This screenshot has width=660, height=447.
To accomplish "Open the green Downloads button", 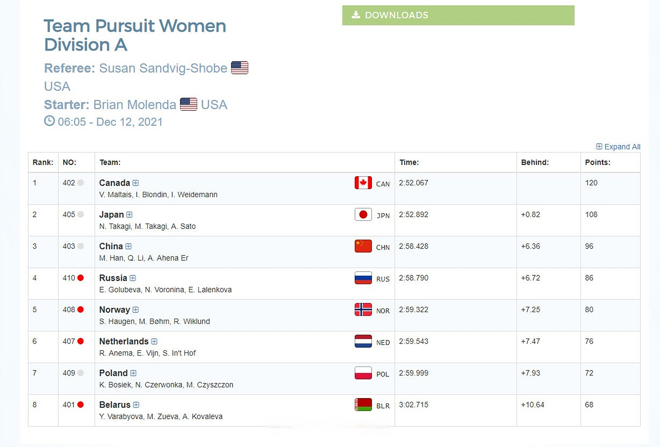I will pos(458,15).
